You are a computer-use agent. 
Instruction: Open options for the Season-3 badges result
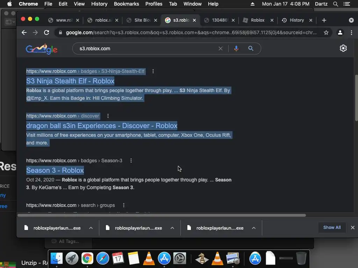[x=131, y=161]
